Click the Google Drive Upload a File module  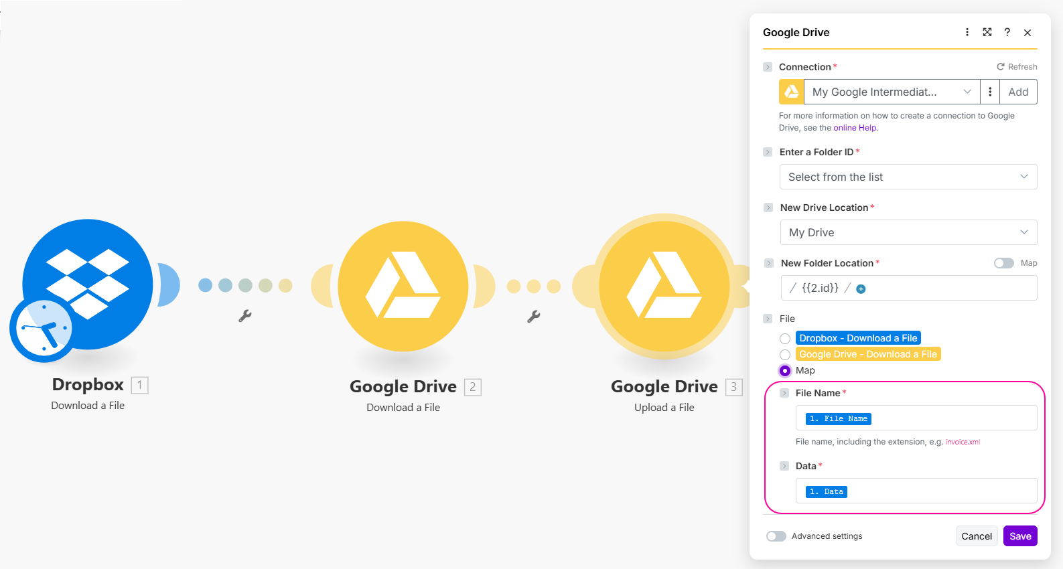[664, 286]
